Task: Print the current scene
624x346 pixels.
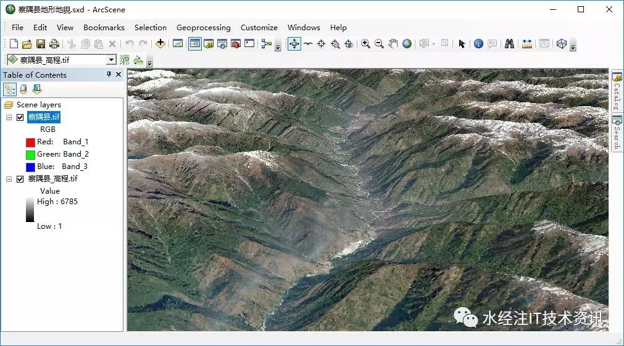Action: pyautogui.click(x=54, y=44)
